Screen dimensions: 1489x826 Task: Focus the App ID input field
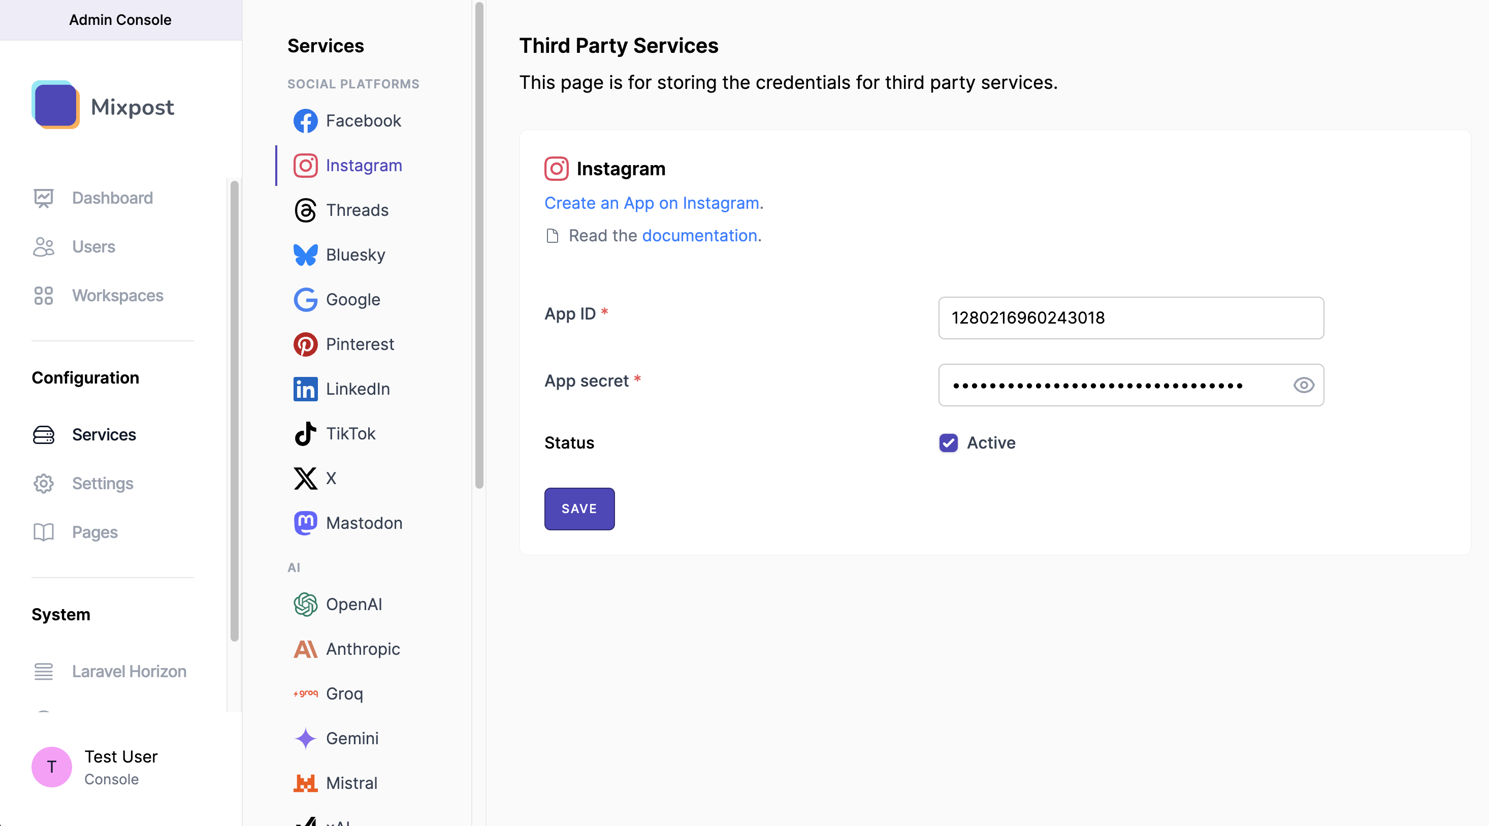point(1130,318)
